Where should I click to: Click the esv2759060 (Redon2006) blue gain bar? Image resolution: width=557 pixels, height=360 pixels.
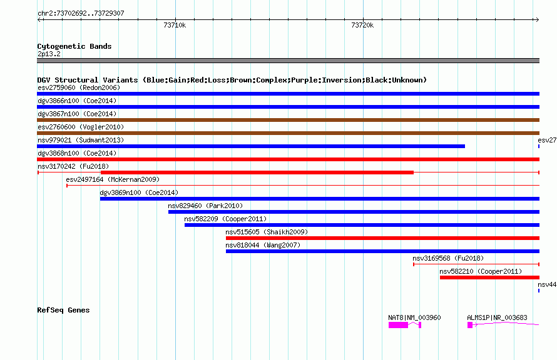[x=288, y=94]
